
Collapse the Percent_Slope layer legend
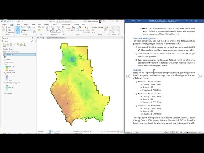(x=4, y=73)
